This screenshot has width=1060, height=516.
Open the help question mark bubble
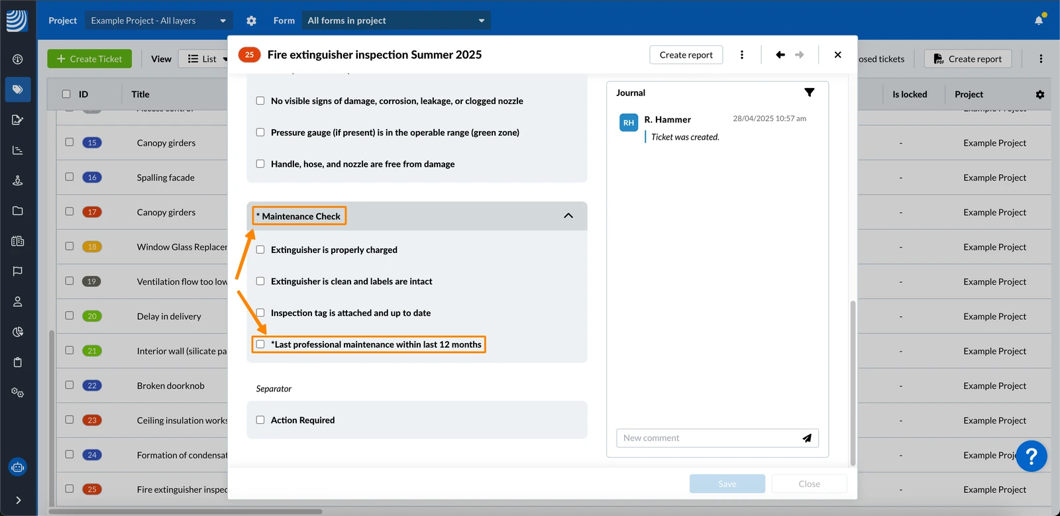coord(1032,456)
